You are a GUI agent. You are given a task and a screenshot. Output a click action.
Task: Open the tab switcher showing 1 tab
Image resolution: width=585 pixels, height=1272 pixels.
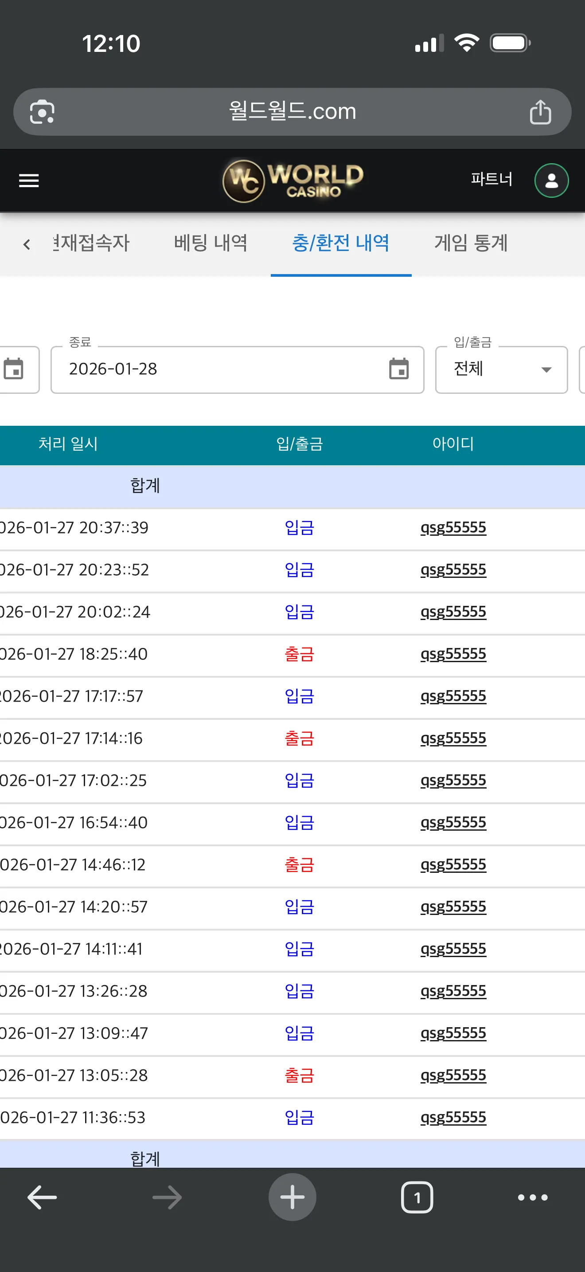click(417, 1197)
